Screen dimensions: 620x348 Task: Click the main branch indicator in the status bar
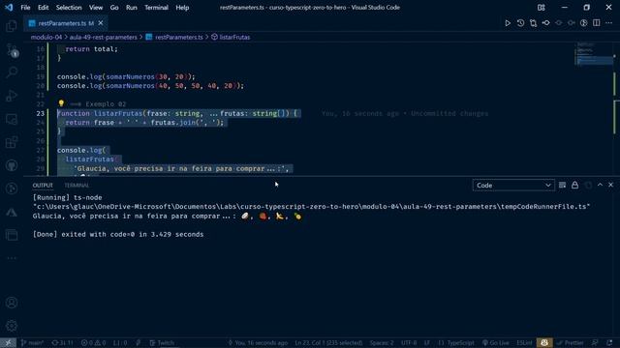click(32, 343)
